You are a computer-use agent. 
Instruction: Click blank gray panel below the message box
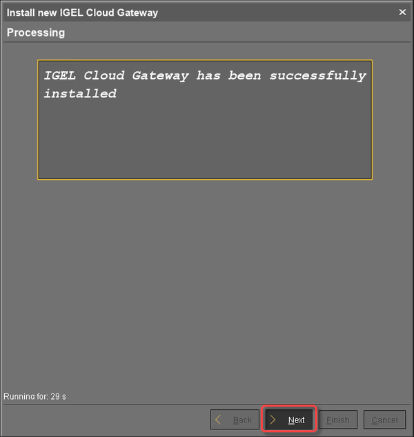tap(206, 279)
